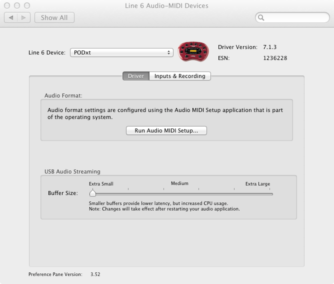Click the window zoom button
The height and width of the screenshot is (284, 334).
coord(27,5)
